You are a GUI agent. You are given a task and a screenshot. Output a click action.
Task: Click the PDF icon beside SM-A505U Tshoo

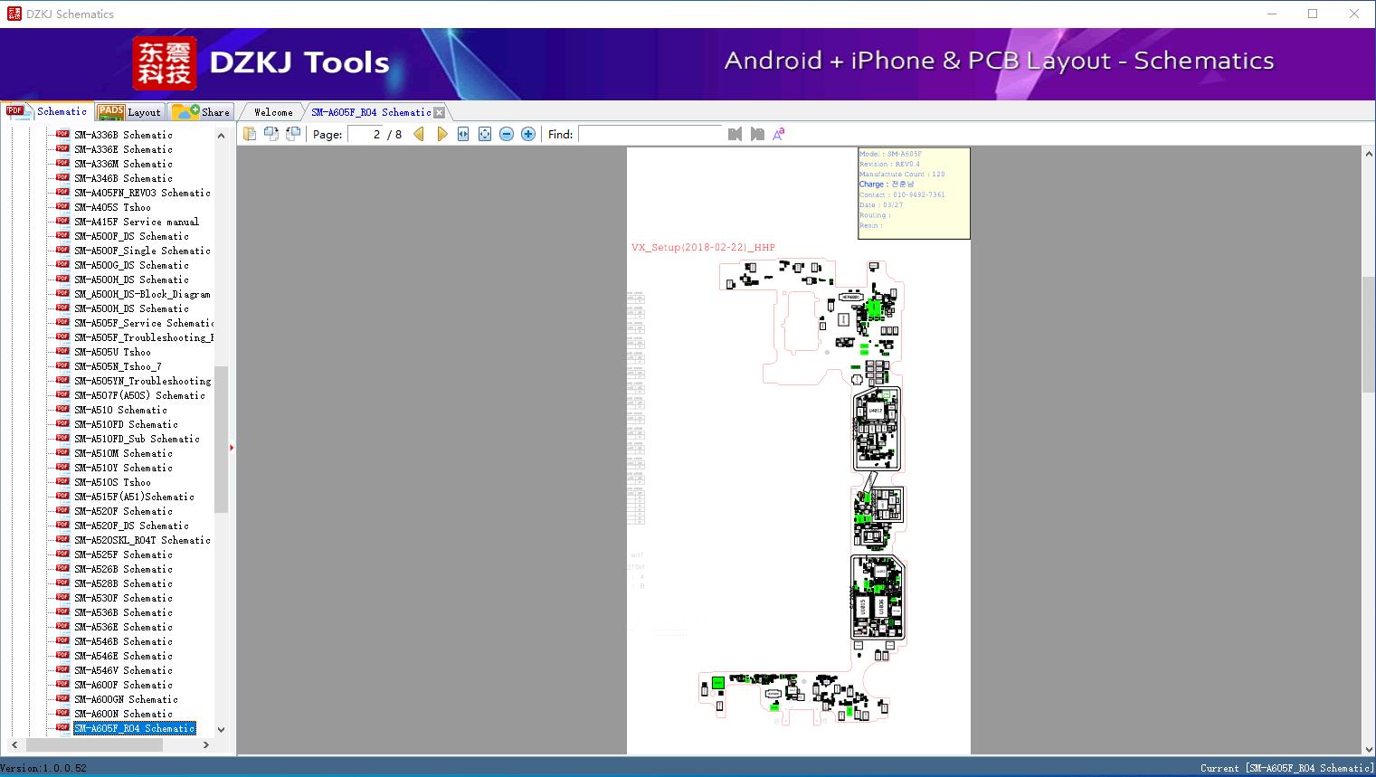[x=62, y=352]
